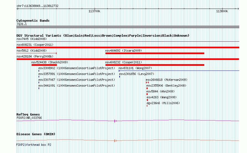Viewport: 247px width, 153px height.
Task: Select the magenta RefSeq exon arrow marker
Action: tap(115, 121)
